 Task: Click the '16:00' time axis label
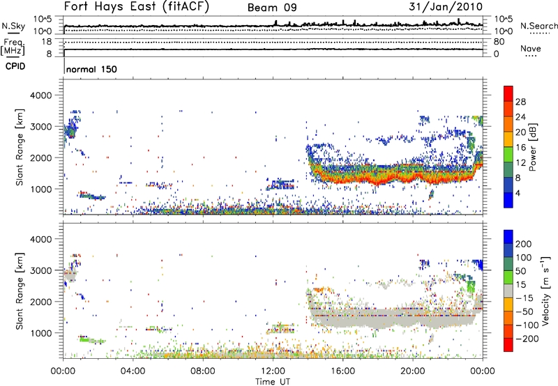click(x=342, y=371)
